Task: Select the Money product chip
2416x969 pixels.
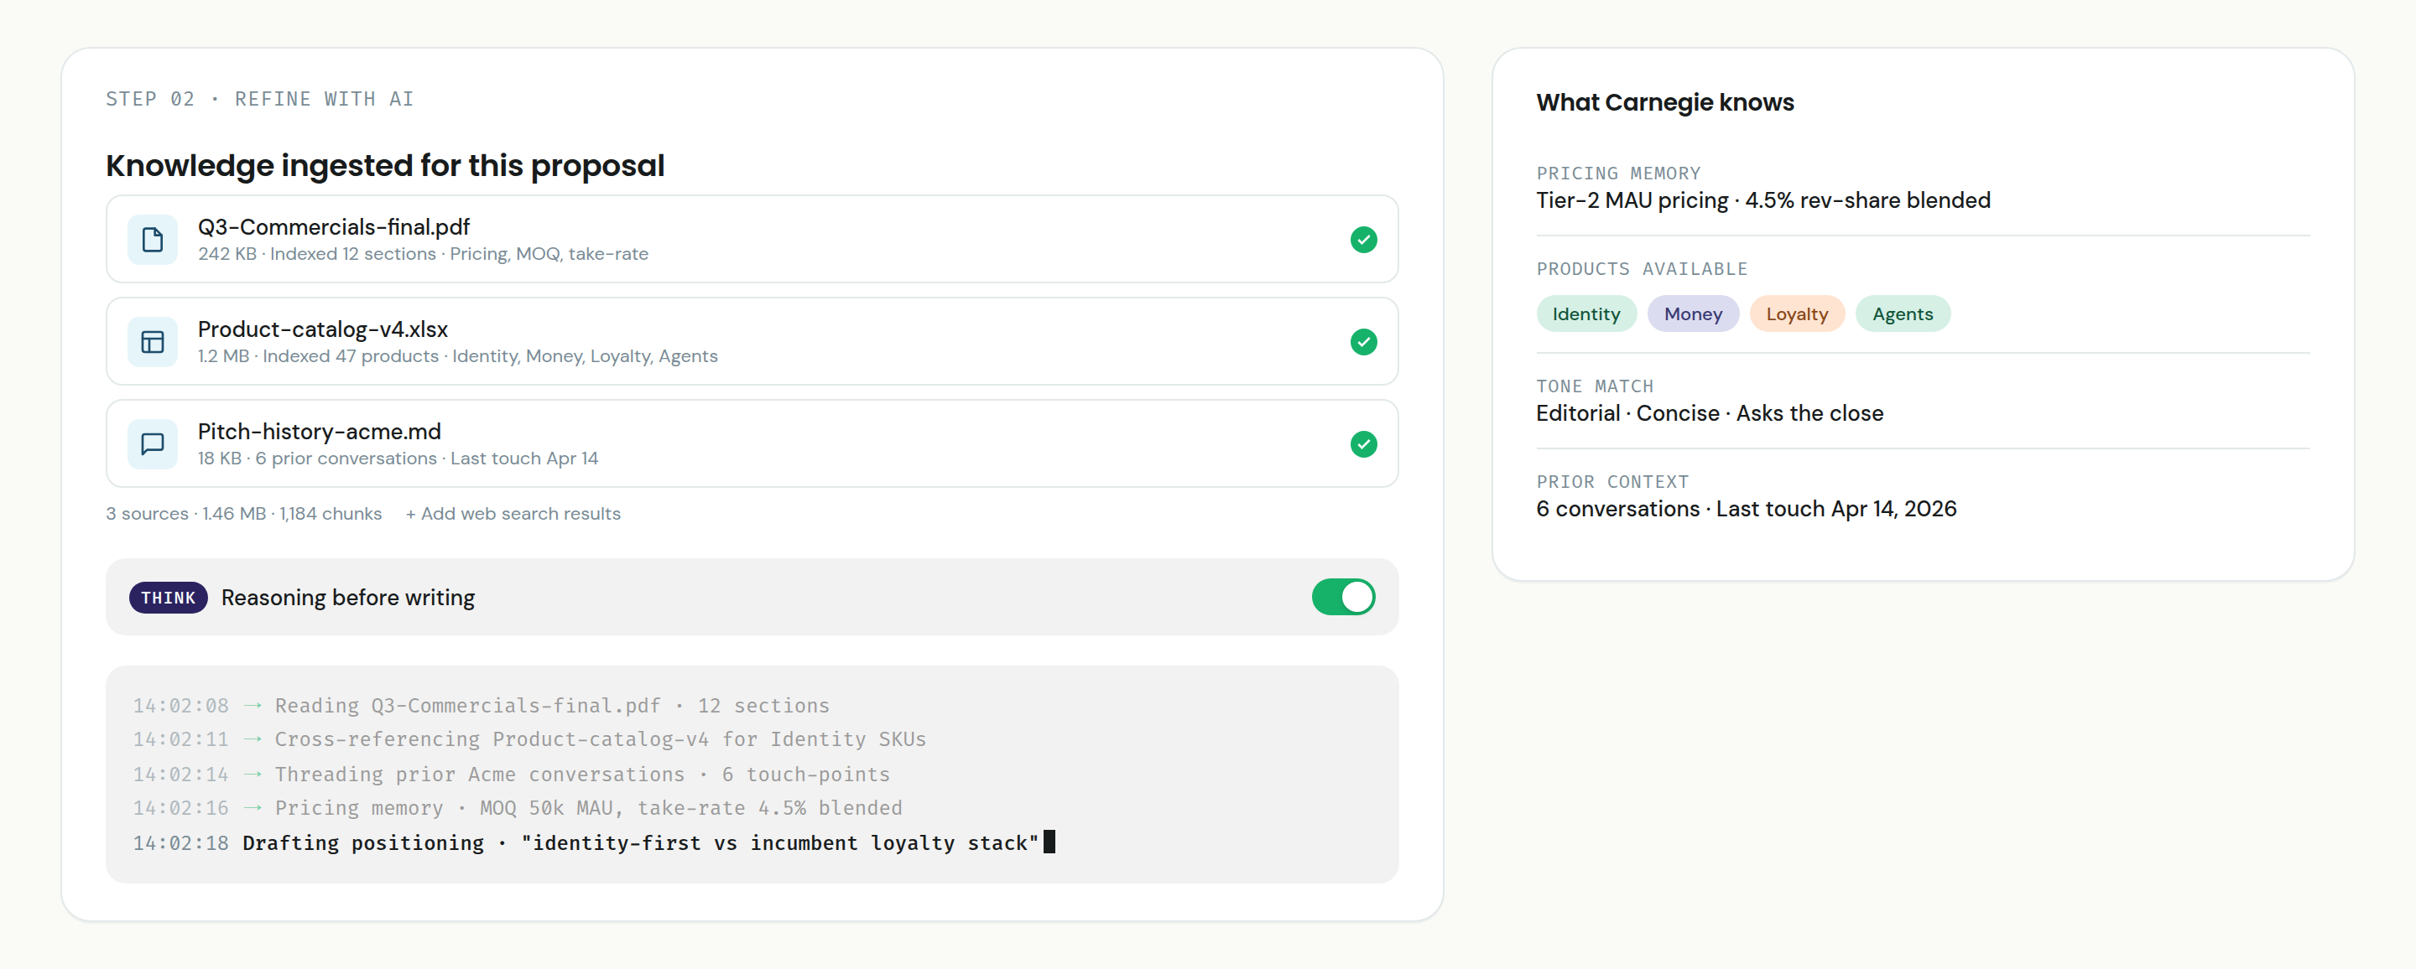Action: 1692,314
